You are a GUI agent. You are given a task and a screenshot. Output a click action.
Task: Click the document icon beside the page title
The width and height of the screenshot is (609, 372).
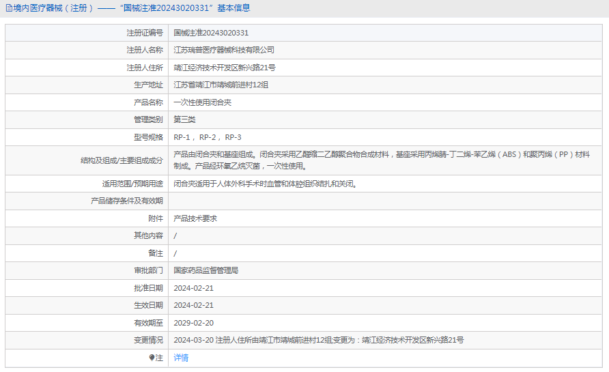point(9,8)
